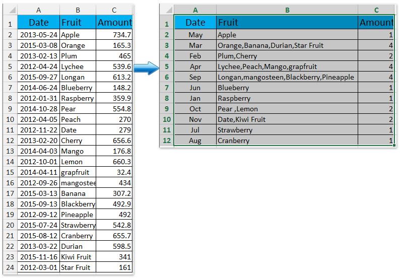Click the cell containing amount 598.5
This screenshot has height=278, width=400.
tap(114, 246)
